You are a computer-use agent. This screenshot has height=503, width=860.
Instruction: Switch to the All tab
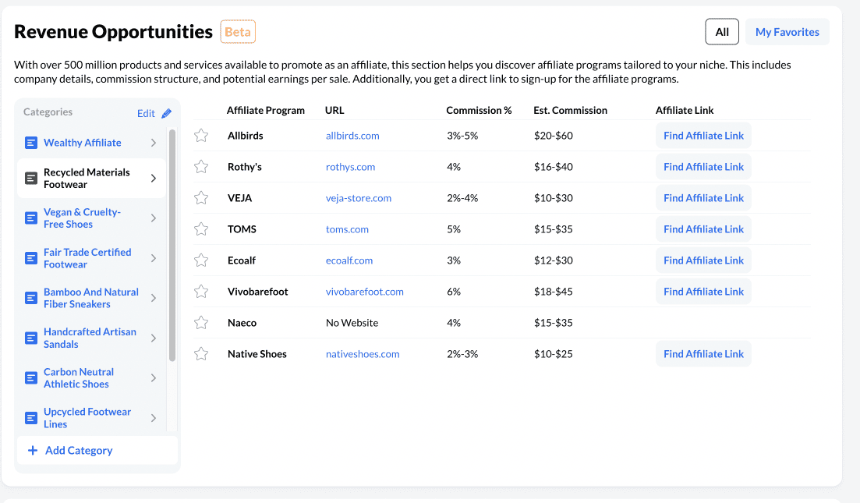(x=722, y=32)
